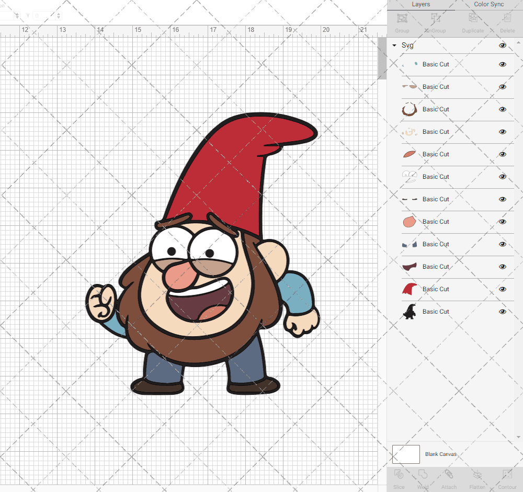Screen dimensions: 523x492
Task: Select the blue dot layer thumbnail
Action: (x=410, y=64)
